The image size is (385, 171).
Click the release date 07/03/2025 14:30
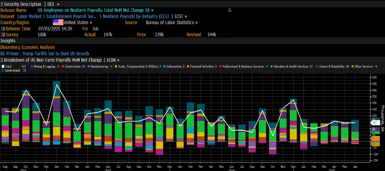(55, 28)
